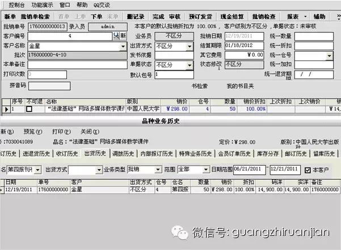
Task: Open the 帮助 menu
Action: coord(82,5)
